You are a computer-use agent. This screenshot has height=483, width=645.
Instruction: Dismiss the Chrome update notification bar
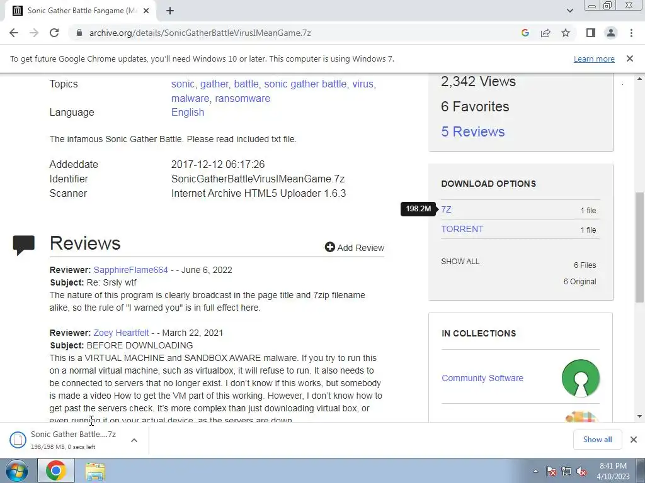pos(629,58)
